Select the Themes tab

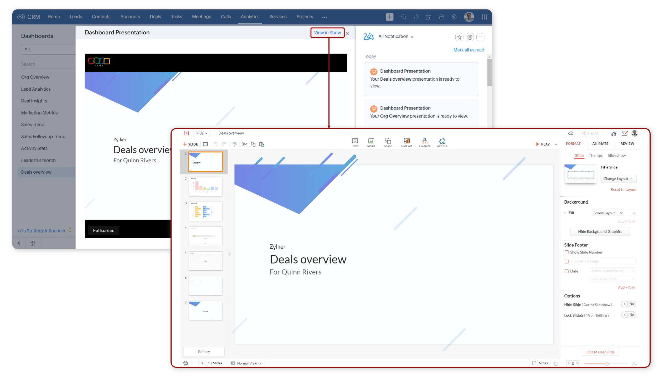pyautogui.click(x=595, y=156)
